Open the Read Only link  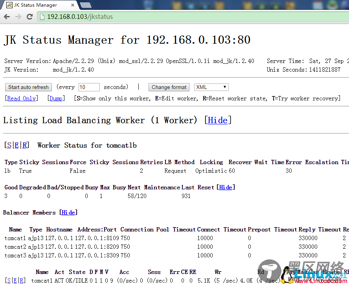pos(22,98)
